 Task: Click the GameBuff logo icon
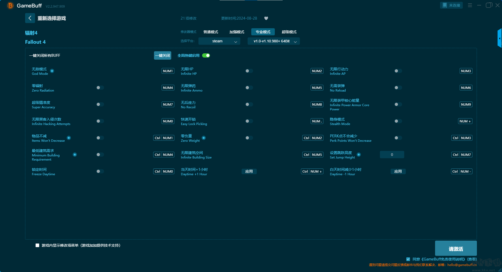point(10,5)
